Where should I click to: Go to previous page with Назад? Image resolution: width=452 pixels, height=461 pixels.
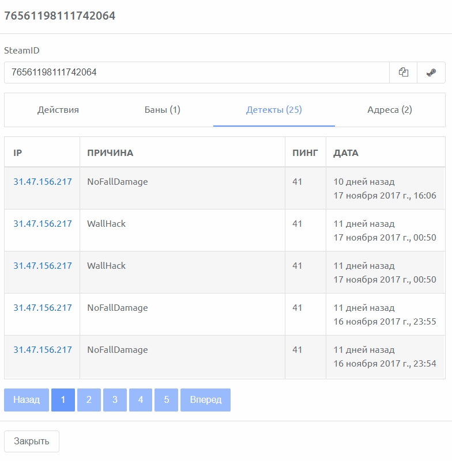27,400
